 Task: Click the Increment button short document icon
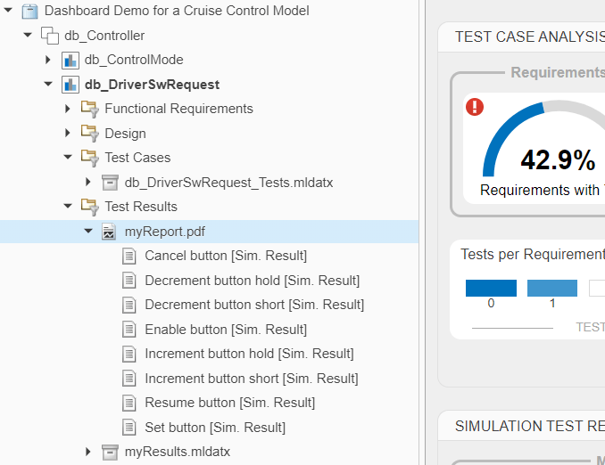(x=128, y=379)
